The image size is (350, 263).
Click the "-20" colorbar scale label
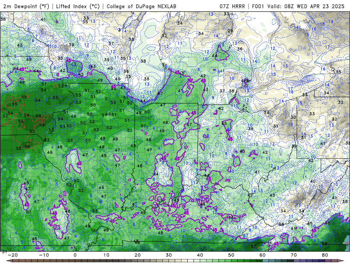pos(13,255)
